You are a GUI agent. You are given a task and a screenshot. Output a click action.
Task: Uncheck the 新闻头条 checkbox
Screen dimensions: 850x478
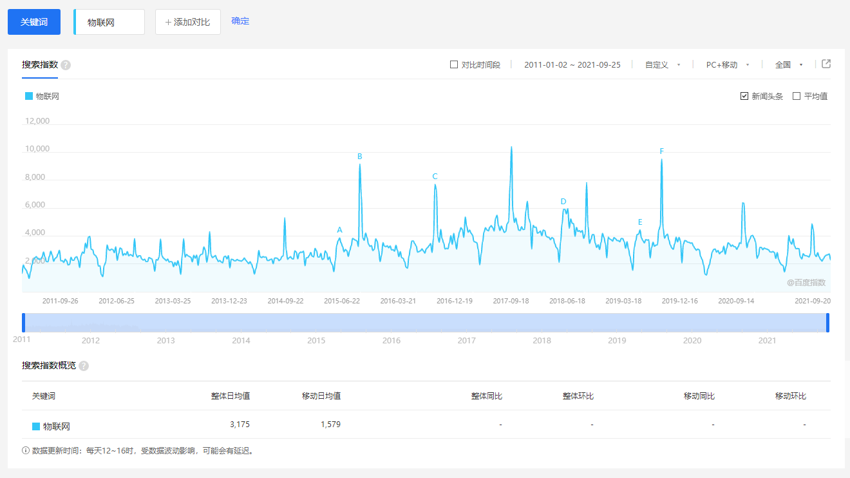744,96
